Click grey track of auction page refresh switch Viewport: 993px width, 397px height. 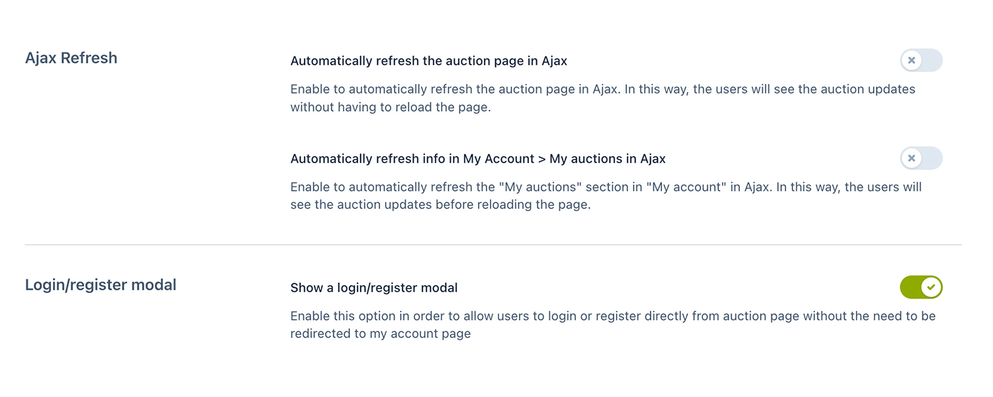tap(932, 60)
